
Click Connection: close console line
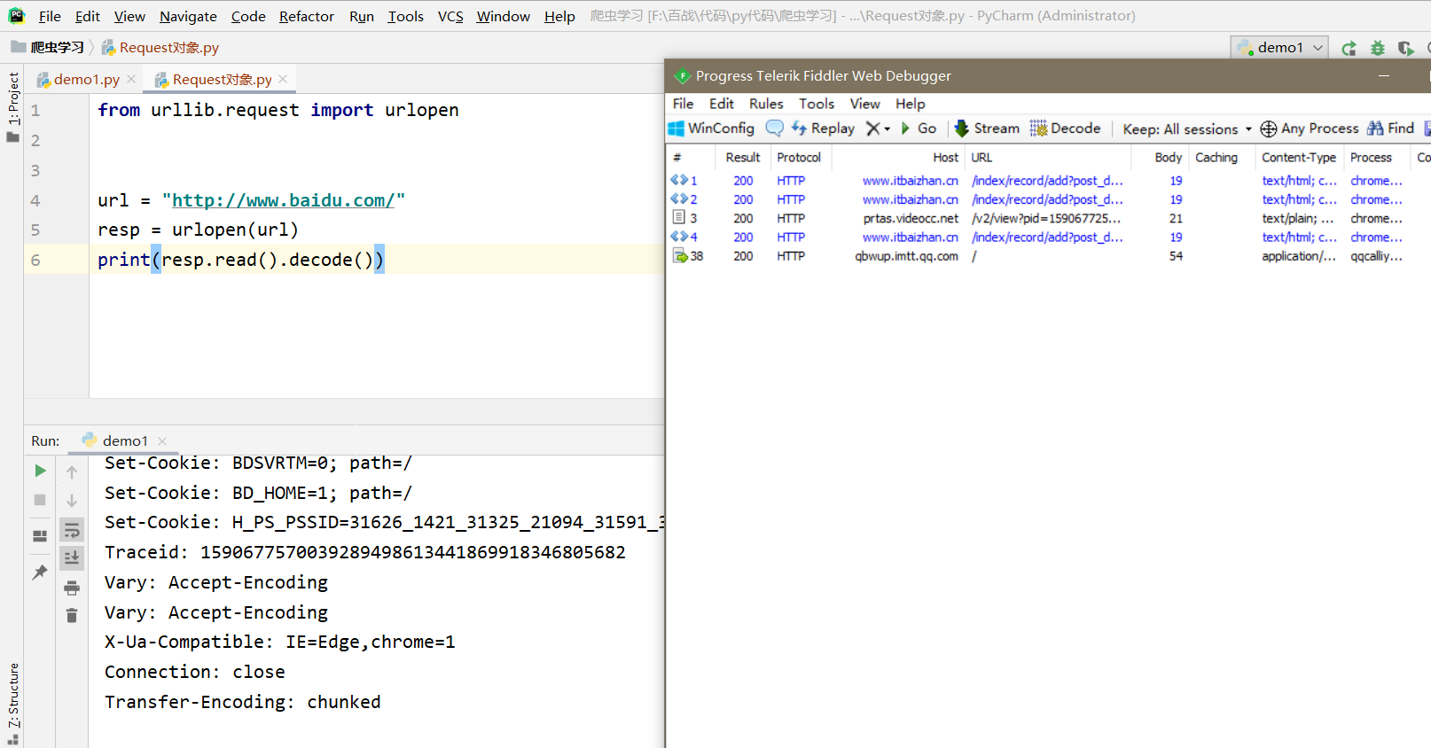pyautogui.click(x=195, y=672)
